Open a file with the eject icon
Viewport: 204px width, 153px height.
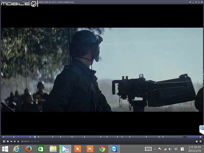[18, 141]
